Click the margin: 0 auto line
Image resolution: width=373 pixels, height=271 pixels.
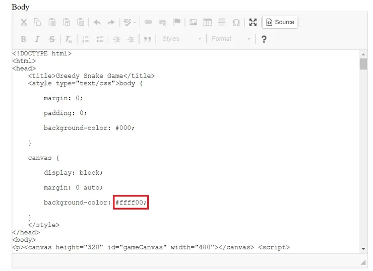73,187
